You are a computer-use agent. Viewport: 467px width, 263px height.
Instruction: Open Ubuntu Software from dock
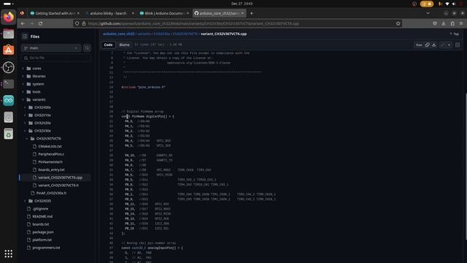point(8,50)
